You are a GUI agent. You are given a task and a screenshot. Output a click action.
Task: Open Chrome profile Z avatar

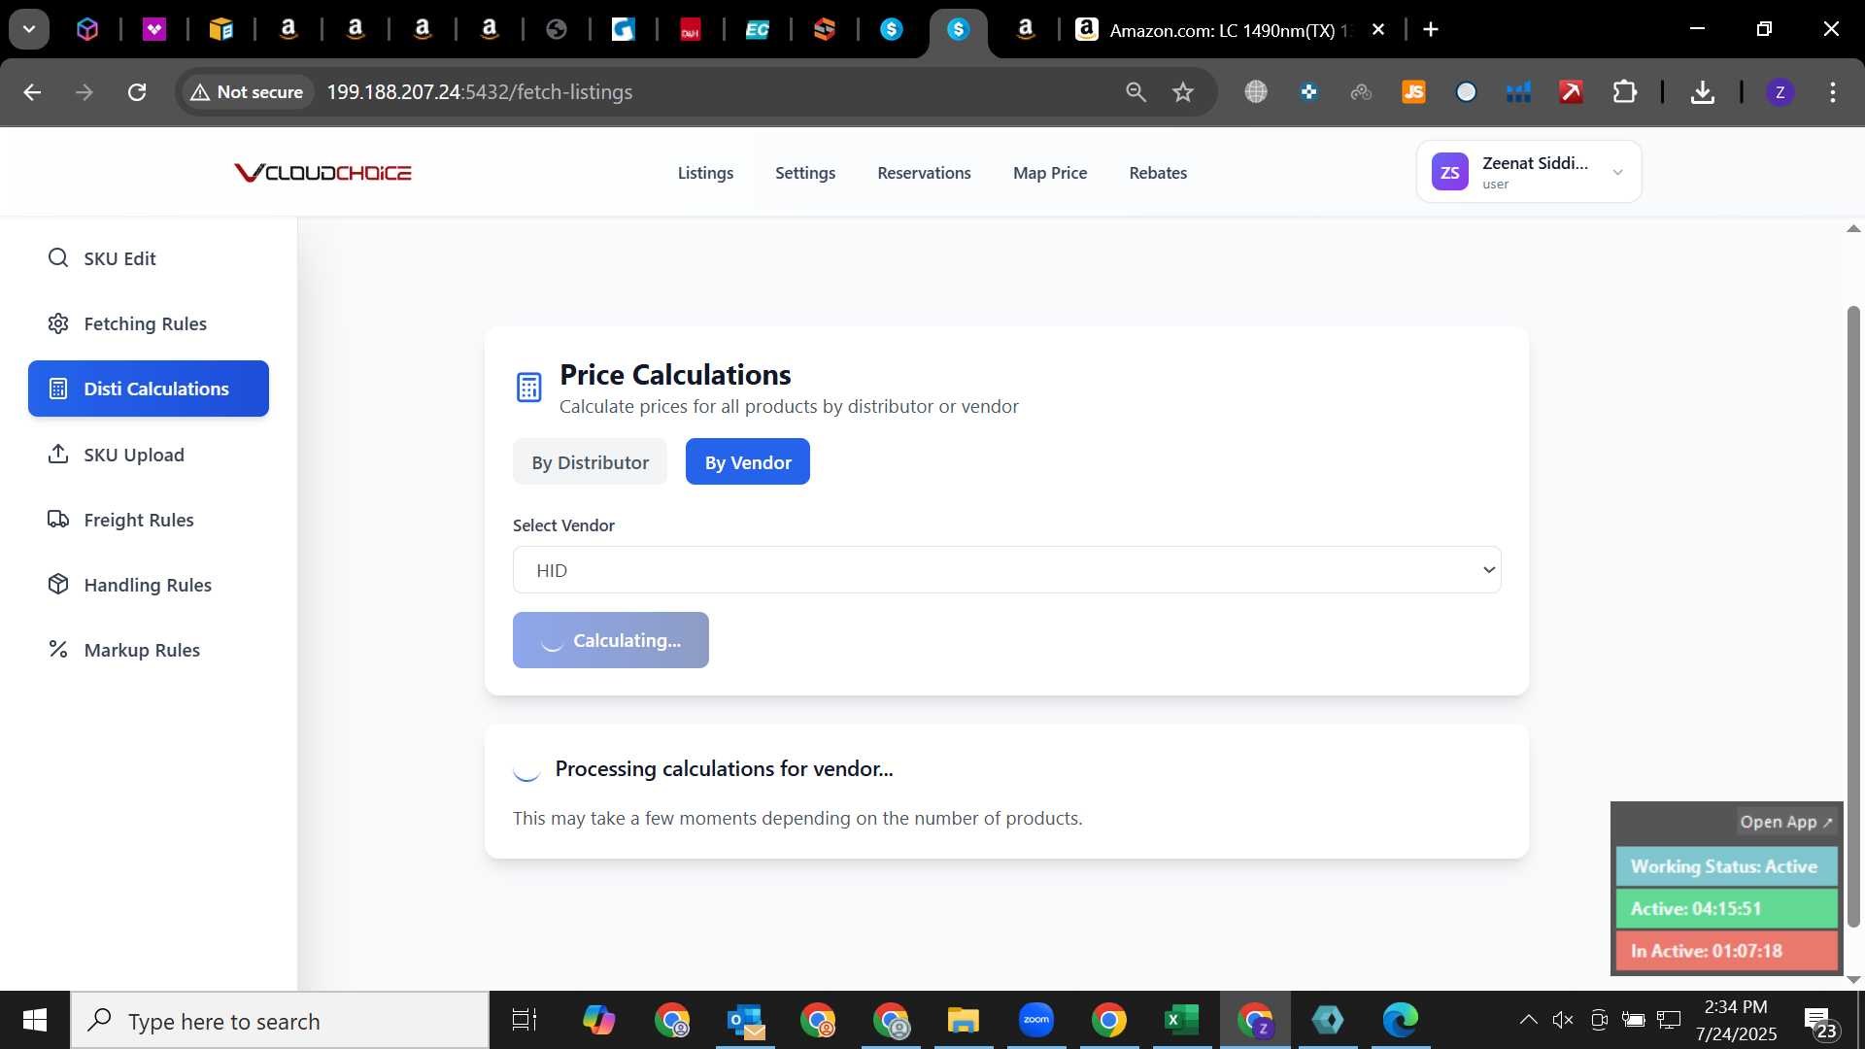point(1780,92)
